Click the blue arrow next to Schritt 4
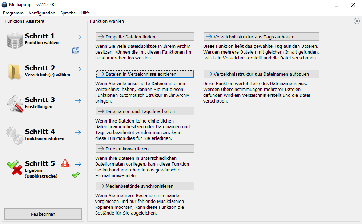The height and width of the screenshot is (224, 362). coord(77,133)
